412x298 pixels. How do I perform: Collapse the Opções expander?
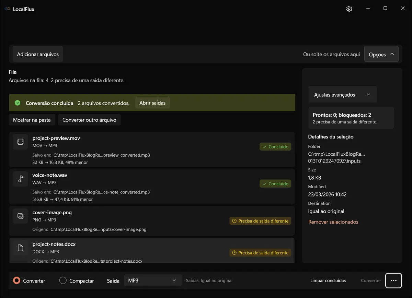[381, 54]
